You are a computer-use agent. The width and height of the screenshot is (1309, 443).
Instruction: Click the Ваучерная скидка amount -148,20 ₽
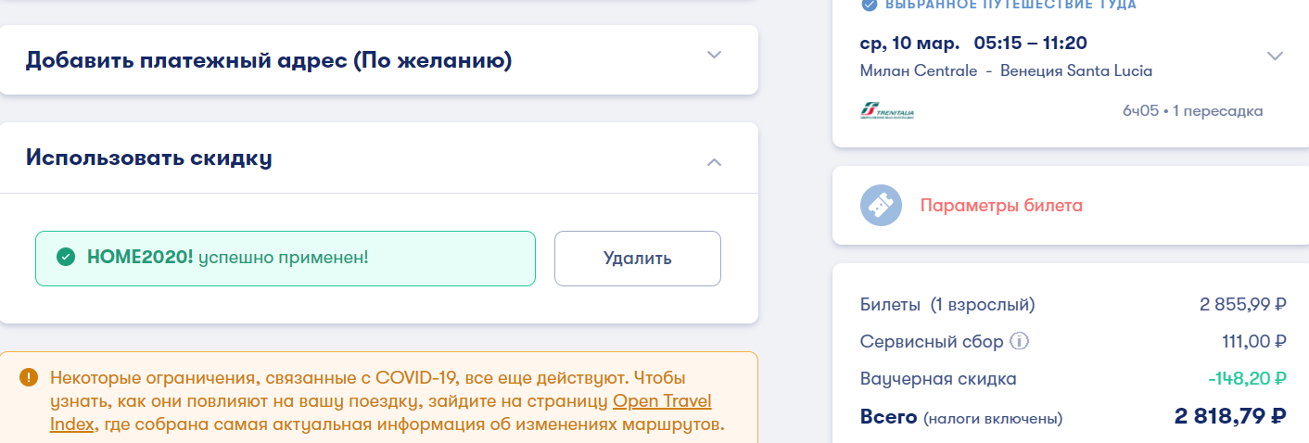(1247, 378)
